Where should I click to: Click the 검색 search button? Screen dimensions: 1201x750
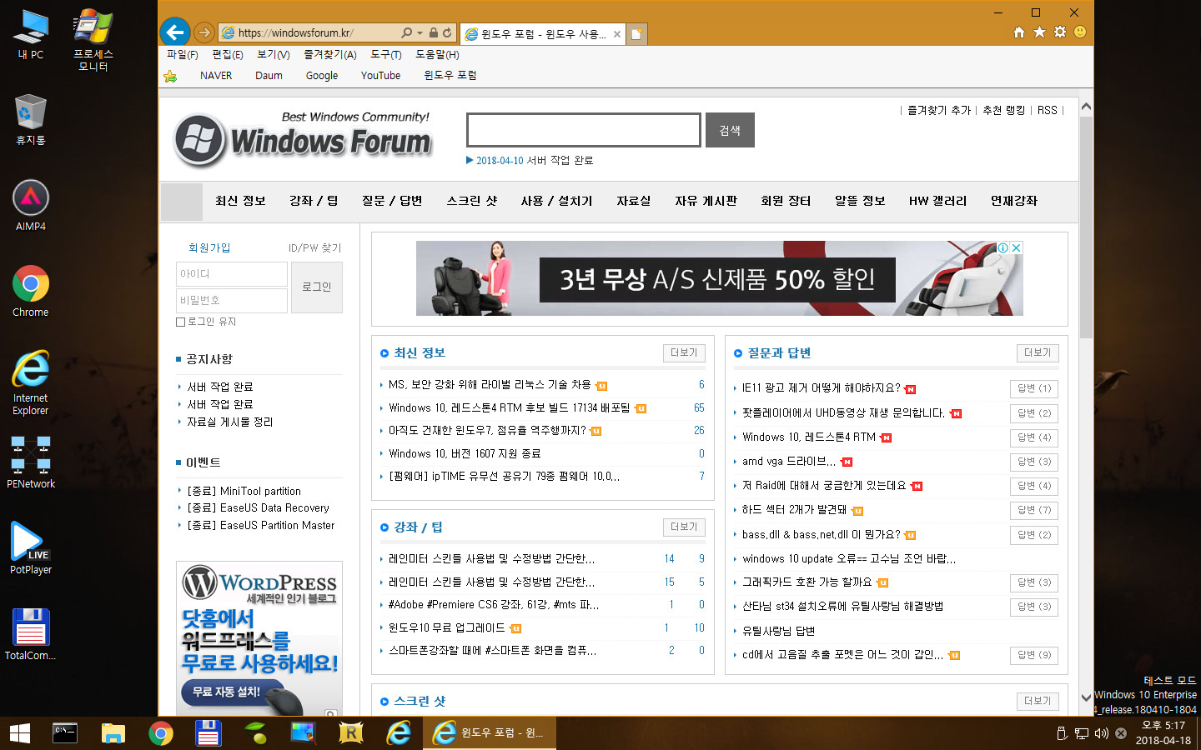click(730, 130)
